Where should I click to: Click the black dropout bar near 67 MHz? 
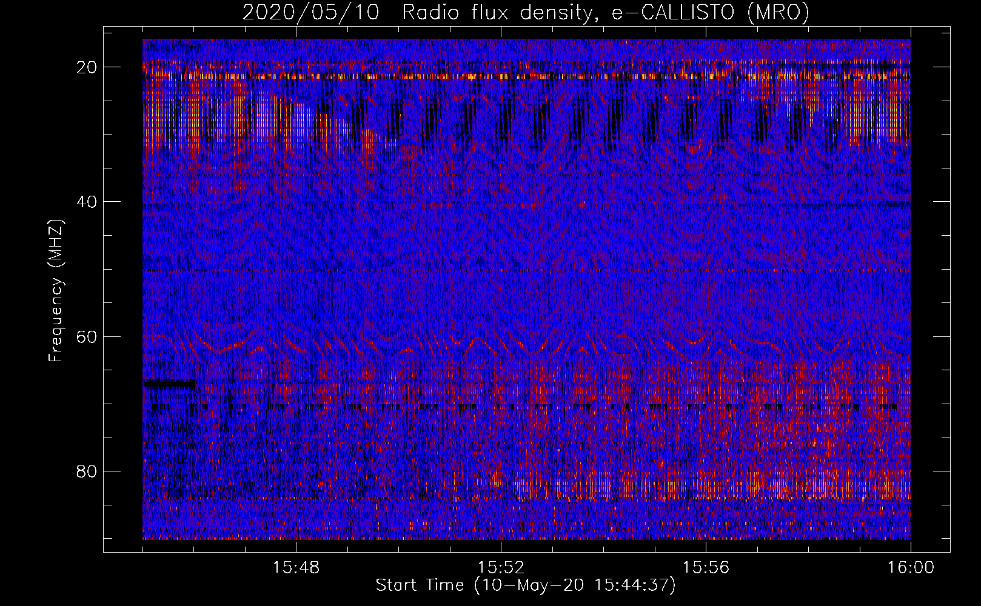tap(170, 383)
